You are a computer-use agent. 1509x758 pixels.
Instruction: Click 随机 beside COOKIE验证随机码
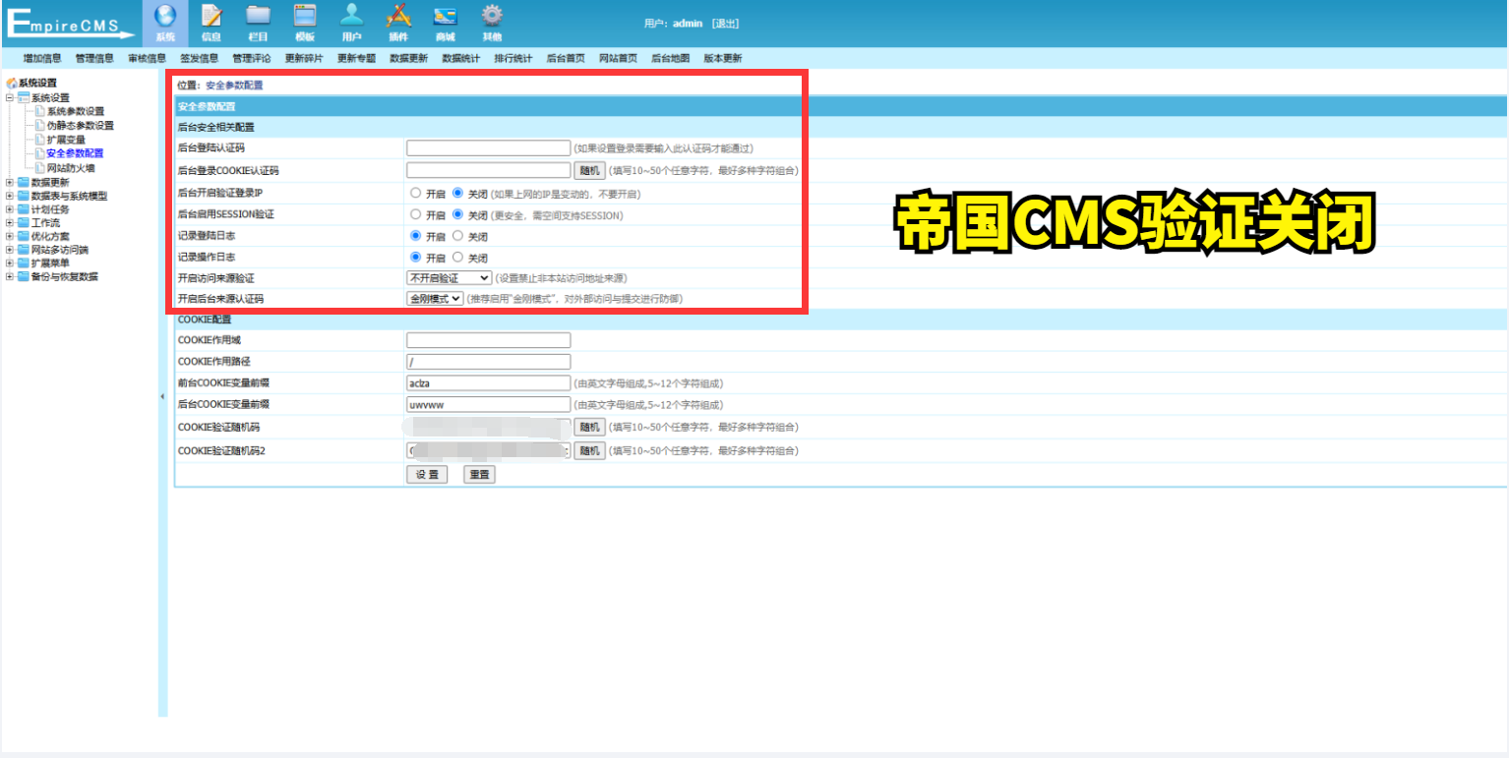589,427
